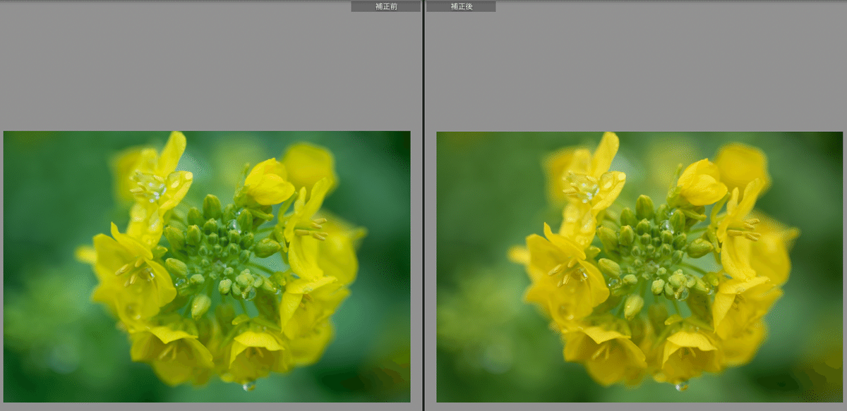
Task: Click the green bud cluster in the after photo
Action: (655, 240)
